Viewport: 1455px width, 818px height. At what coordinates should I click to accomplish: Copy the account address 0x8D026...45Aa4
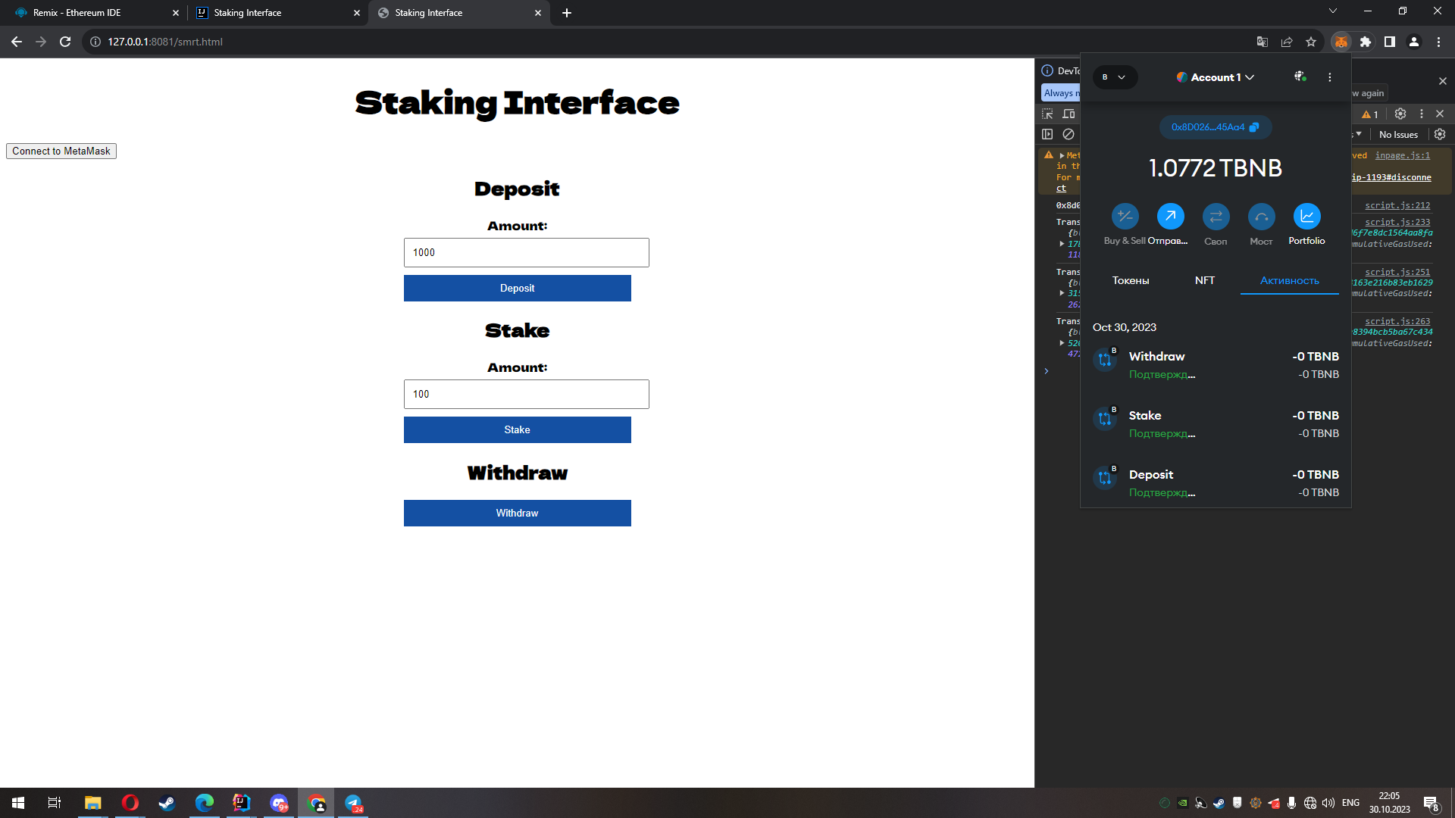pyautogui.click(x=1216, y=127)
